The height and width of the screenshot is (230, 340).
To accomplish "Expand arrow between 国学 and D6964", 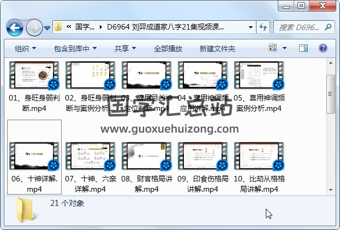I will pyautogui.click(x=101, y=27).
